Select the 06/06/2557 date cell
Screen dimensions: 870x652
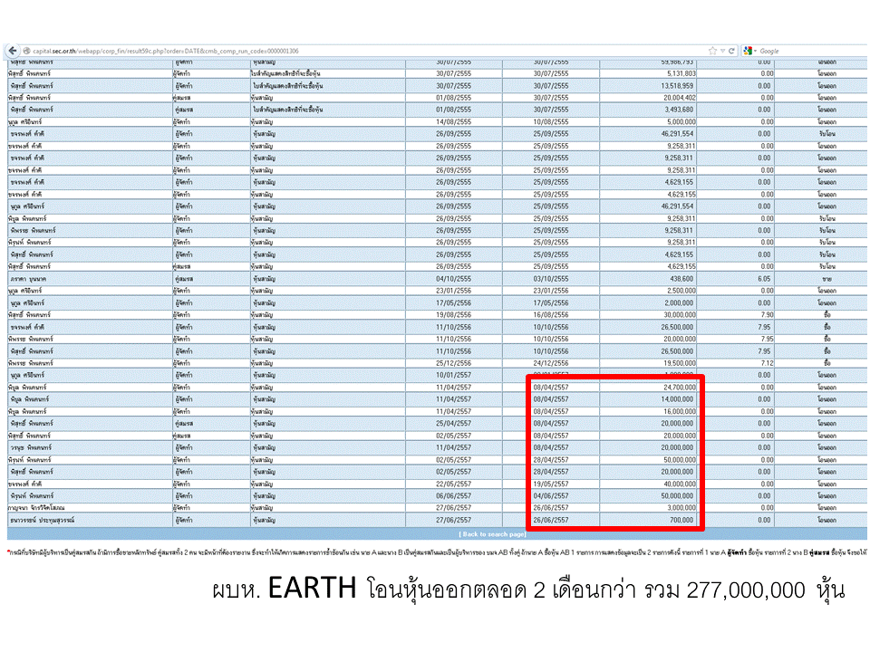[x=453, y=496]
